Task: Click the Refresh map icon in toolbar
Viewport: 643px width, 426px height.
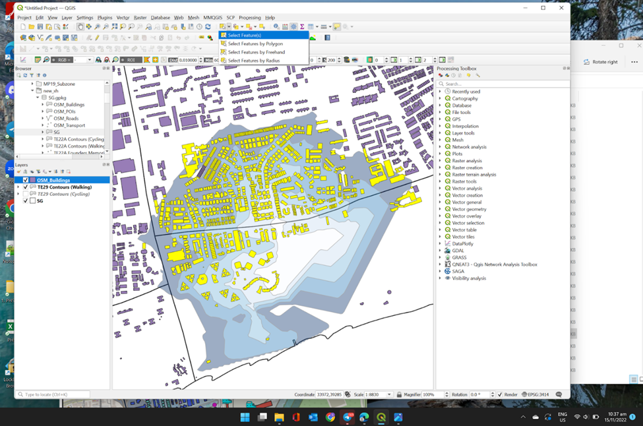Action: (208, 27)
